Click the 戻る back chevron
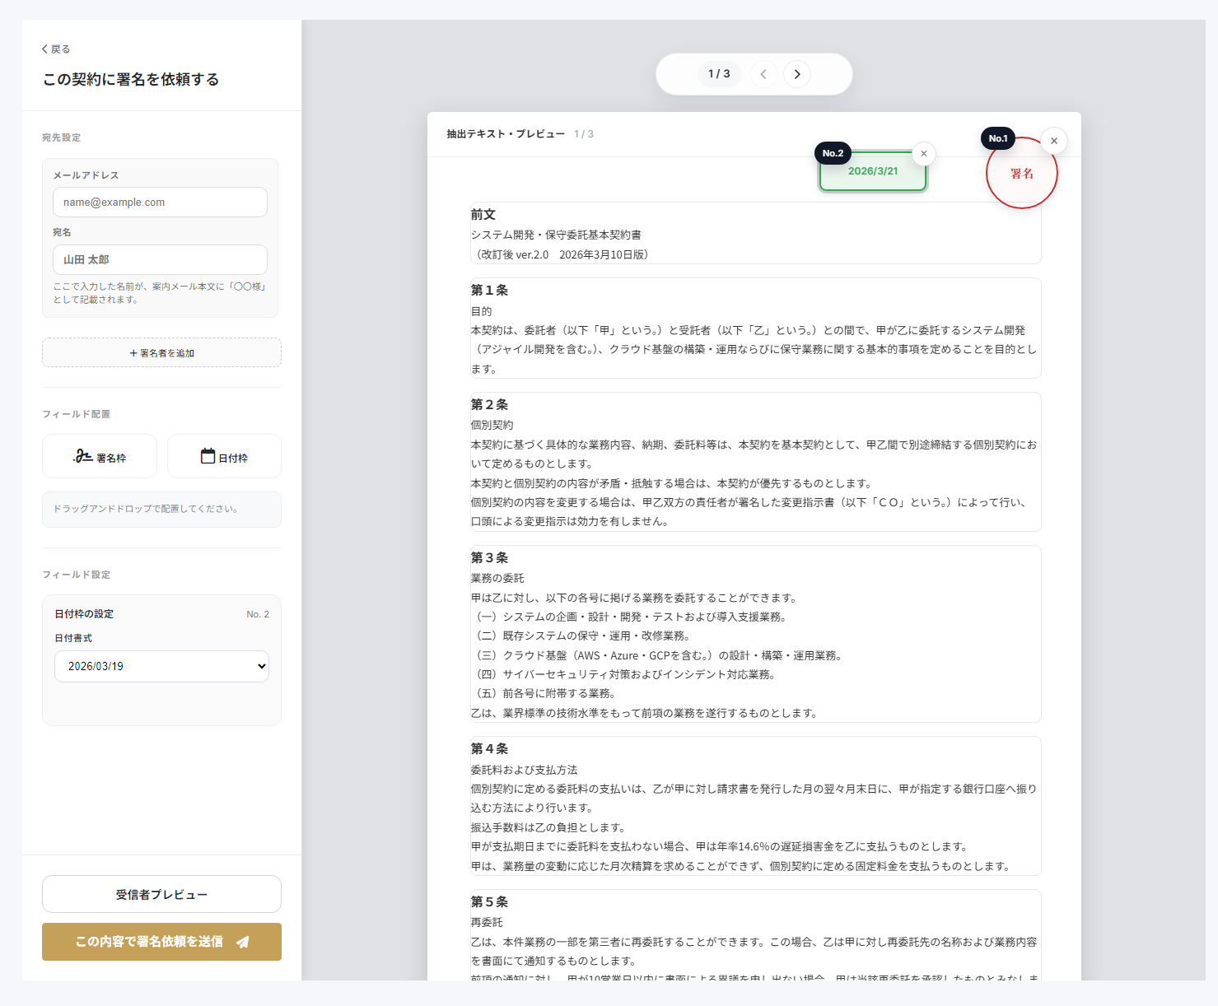The image size is (1218, 1006). coord(45,49)
